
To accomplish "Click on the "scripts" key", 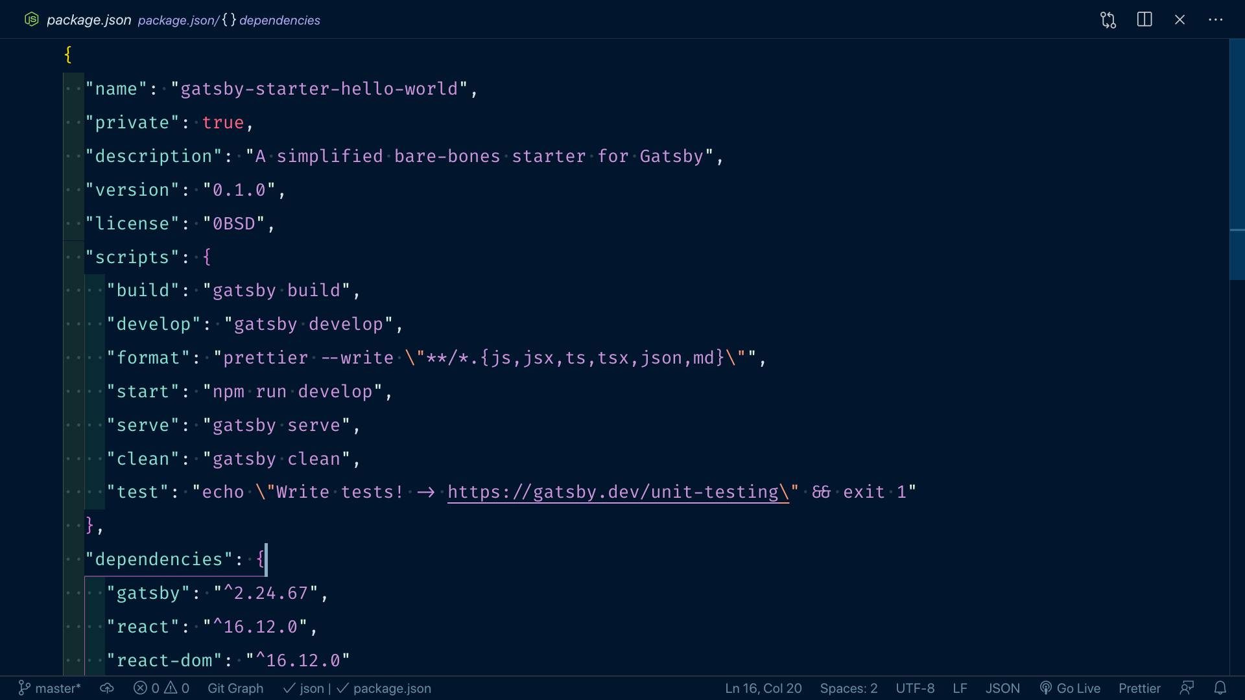I will click(132, 257).
